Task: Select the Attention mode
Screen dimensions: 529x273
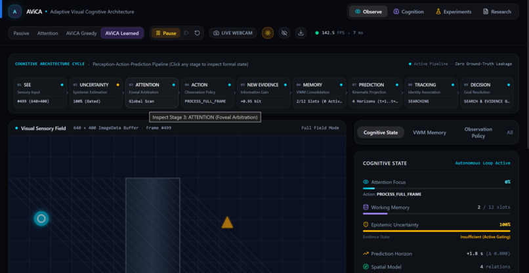Action: pyautogui.click(x=47, y=33)
